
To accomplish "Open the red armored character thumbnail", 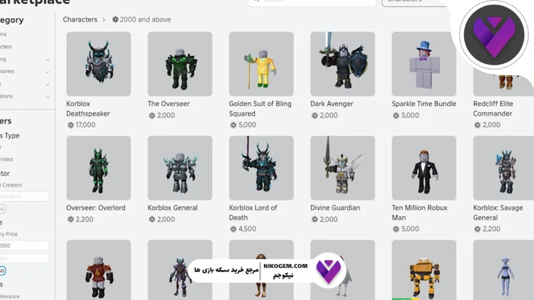I will (x=99, y=270).
